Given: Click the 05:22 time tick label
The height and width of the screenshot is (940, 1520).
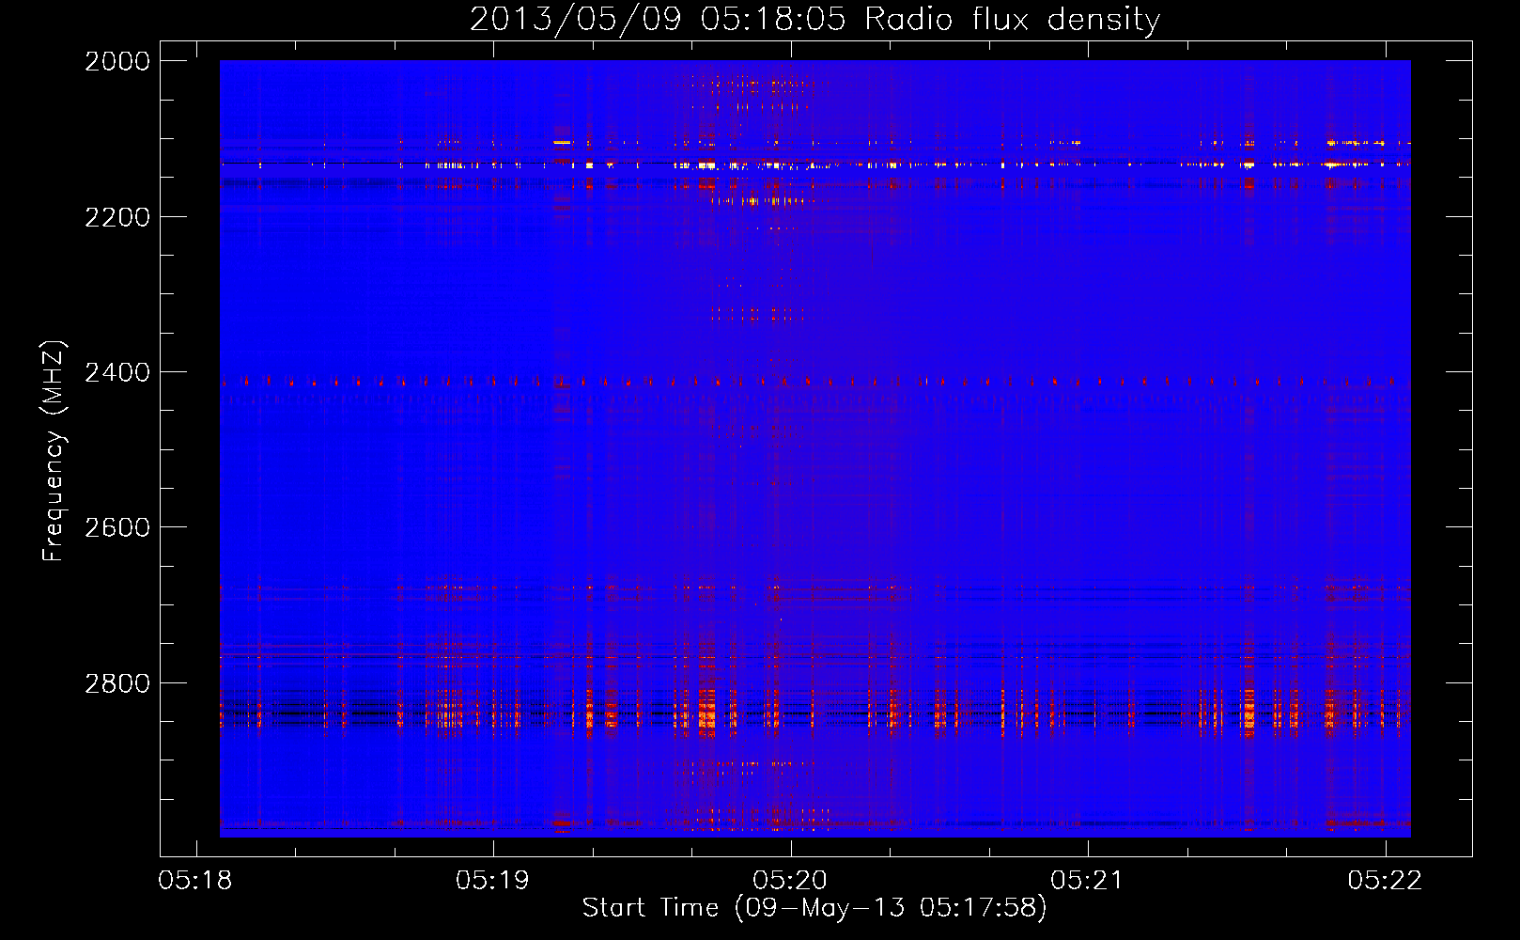Looking at the screenshot, I should tap(1385, 881).
